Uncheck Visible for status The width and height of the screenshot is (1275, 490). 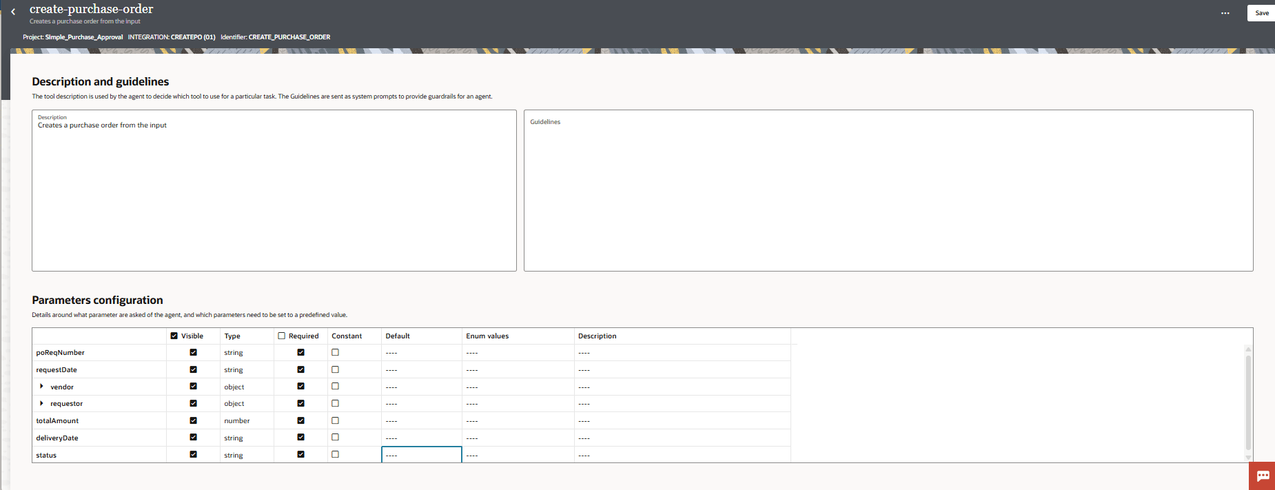click(194, 455)
